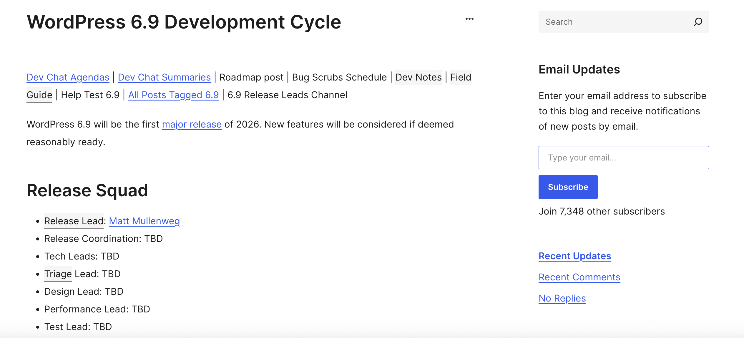Select the No Replies filter
Image resolution: width=744 pixels, height=338 pixels.
coord(562,298)
